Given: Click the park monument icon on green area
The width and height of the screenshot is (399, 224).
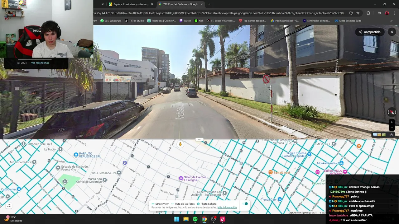Looking at the screenshot, I should click(65, 181).
